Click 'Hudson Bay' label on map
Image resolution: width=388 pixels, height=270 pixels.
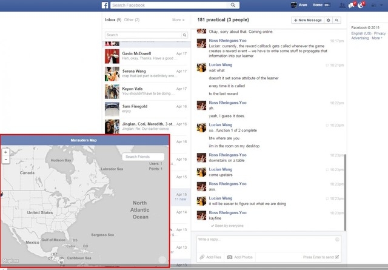(x=61, y=161)
